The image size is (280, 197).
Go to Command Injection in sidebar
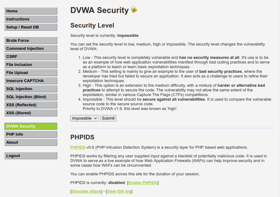(x=31, y=49)
